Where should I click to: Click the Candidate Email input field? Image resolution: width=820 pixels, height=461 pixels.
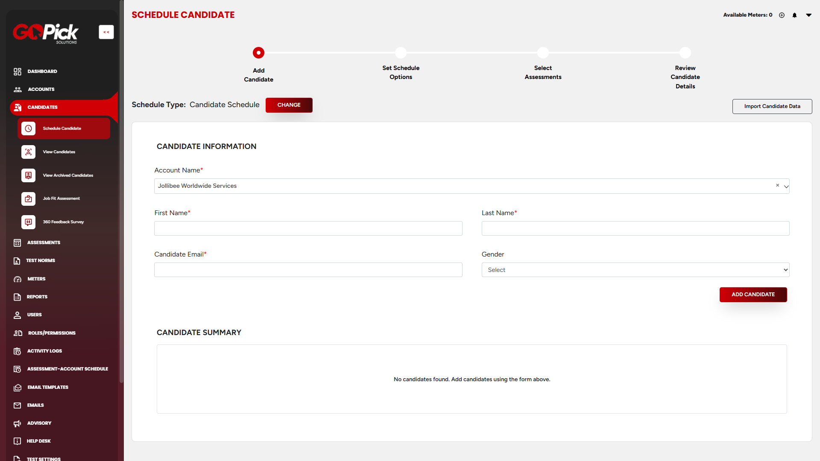pyautogui.click(x=308, y=270)
